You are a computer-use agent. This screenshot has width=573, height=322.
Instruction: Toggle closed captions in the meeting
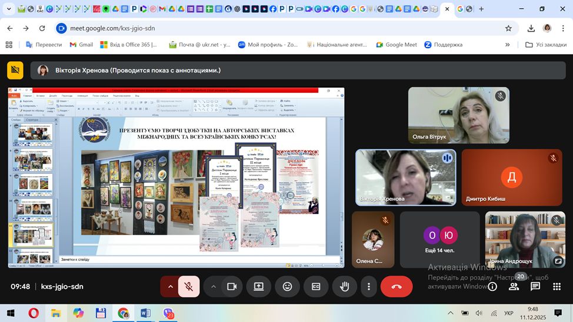coord(316,287)
